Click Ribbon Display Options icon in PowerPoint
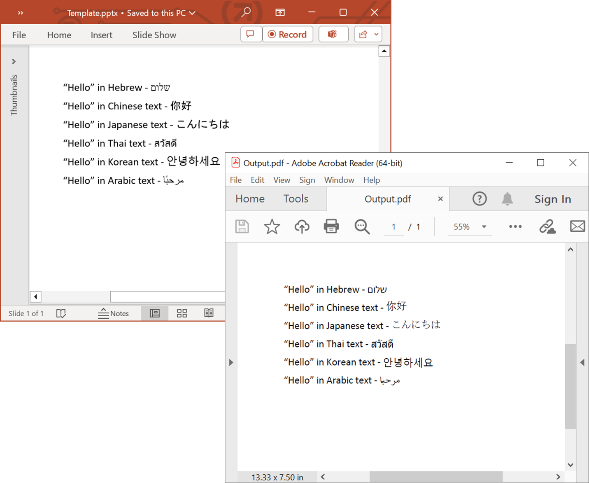The width and height of the screenshot is (589, 483). [x=280, y=12]
